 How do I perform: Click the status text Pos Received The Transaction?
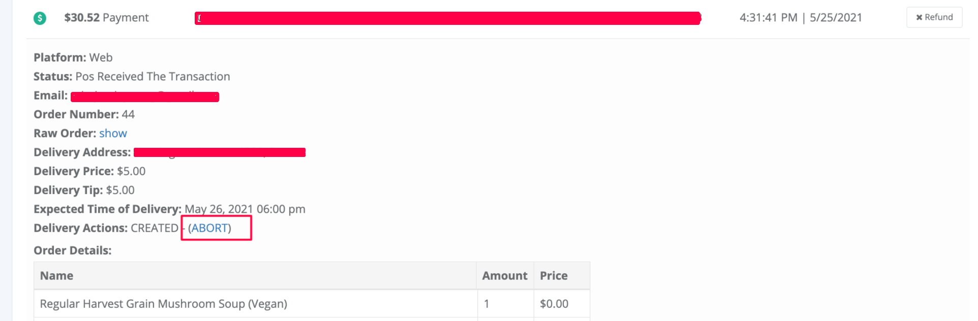click(152, 77)
